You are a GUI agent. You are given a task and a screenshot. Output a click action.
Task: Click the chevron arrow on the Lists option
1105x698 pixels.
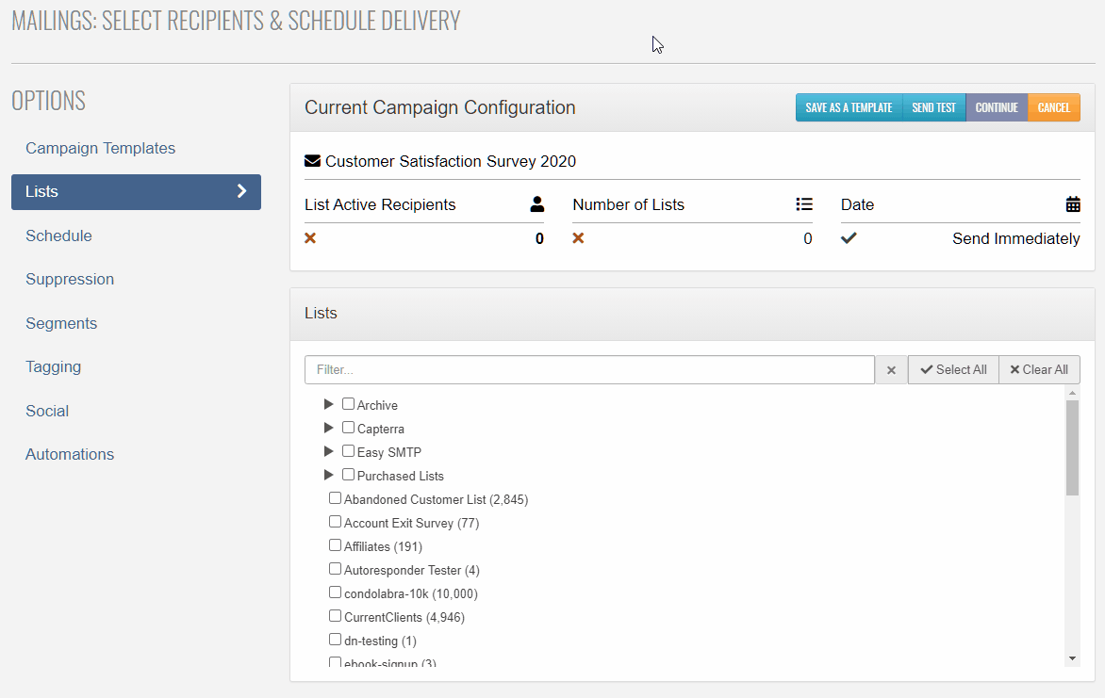pyautogui.click(x=241, y=191)
